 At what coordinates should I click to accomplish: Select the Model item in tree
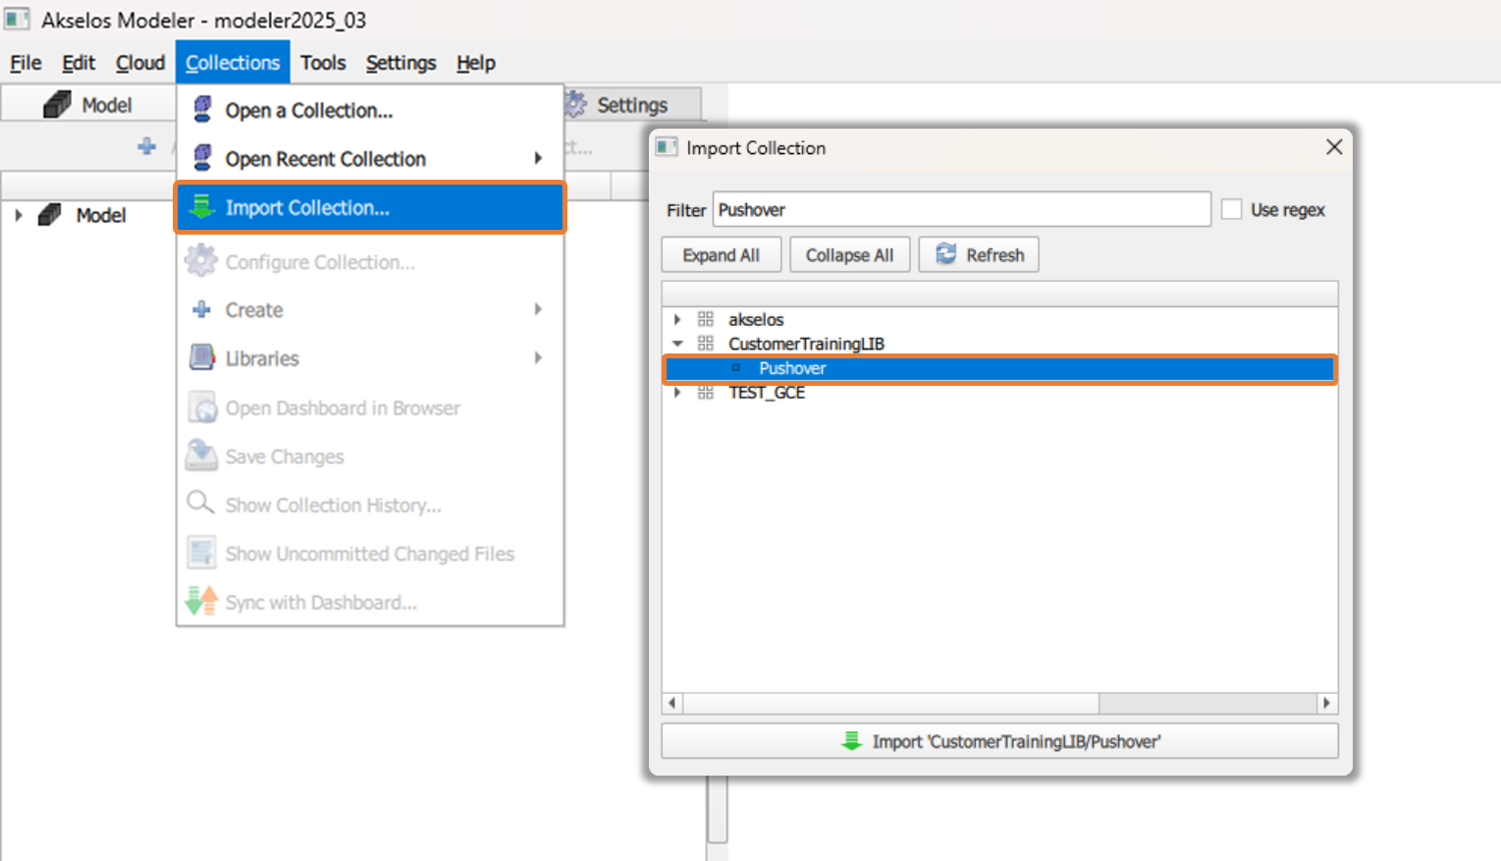click(x=101, y=215)
